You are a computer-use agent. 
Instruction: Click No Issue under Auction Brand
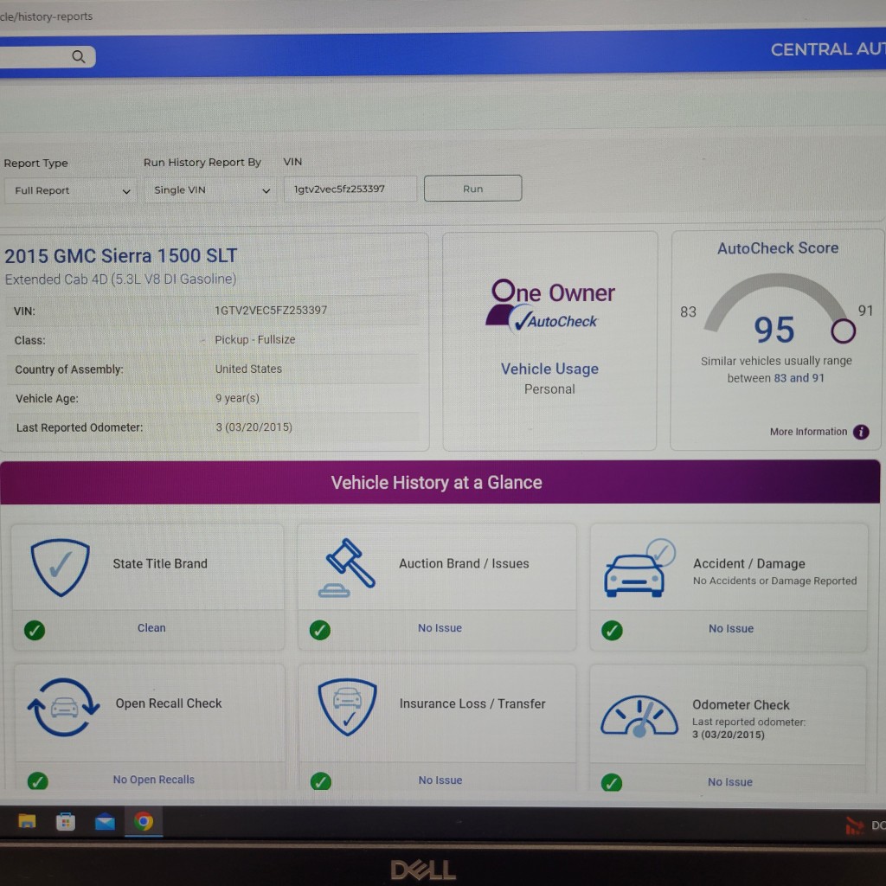(x=440, y=628)
